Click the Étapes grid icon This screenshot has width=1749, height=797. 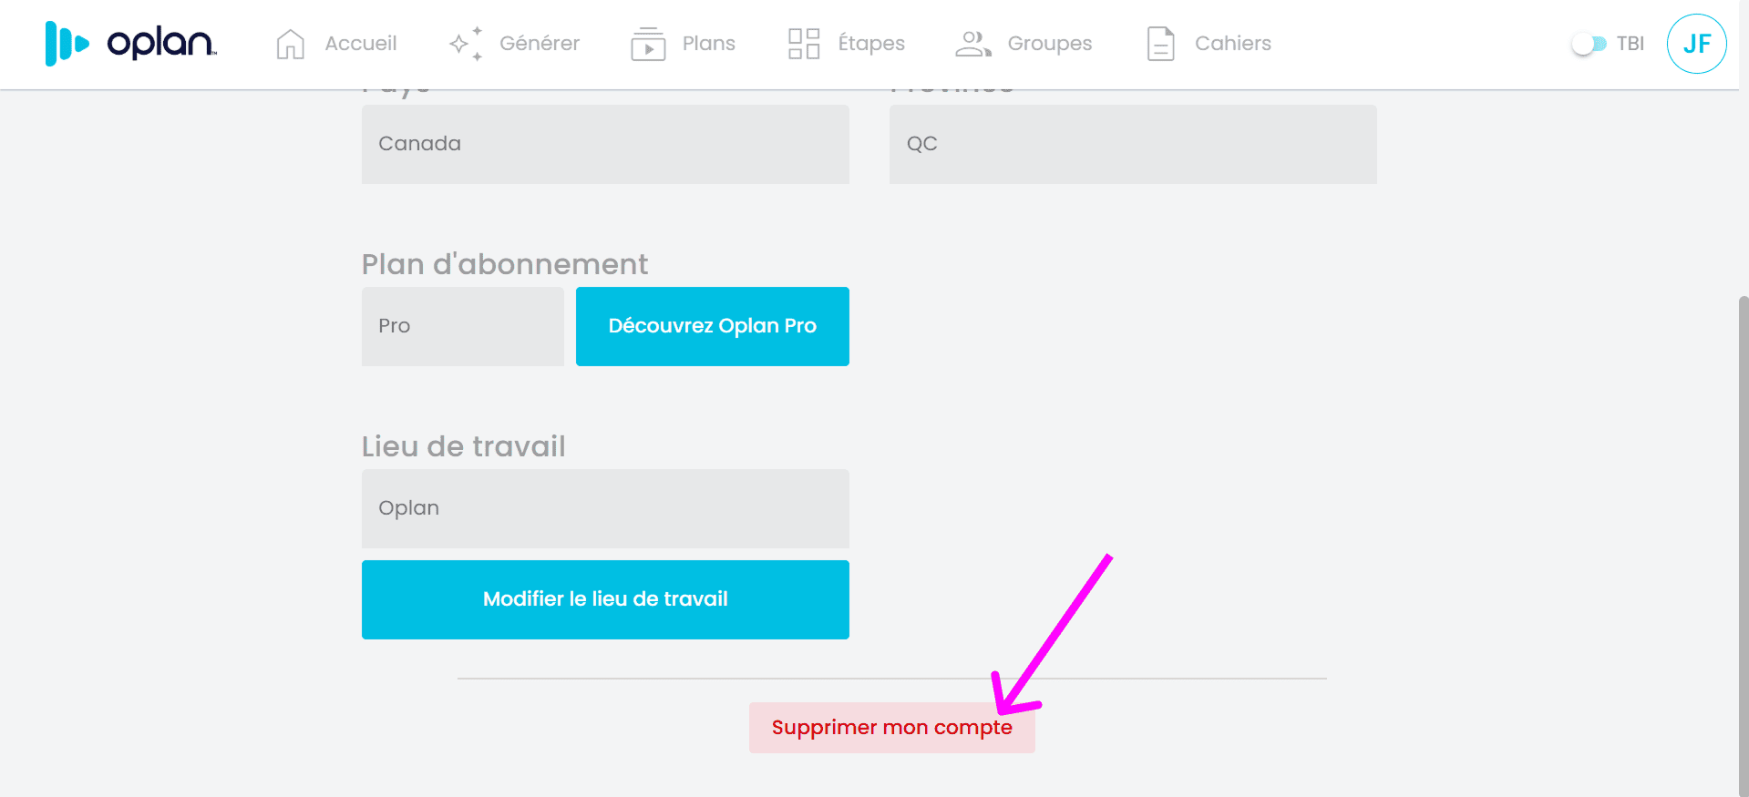pos(804,44)
